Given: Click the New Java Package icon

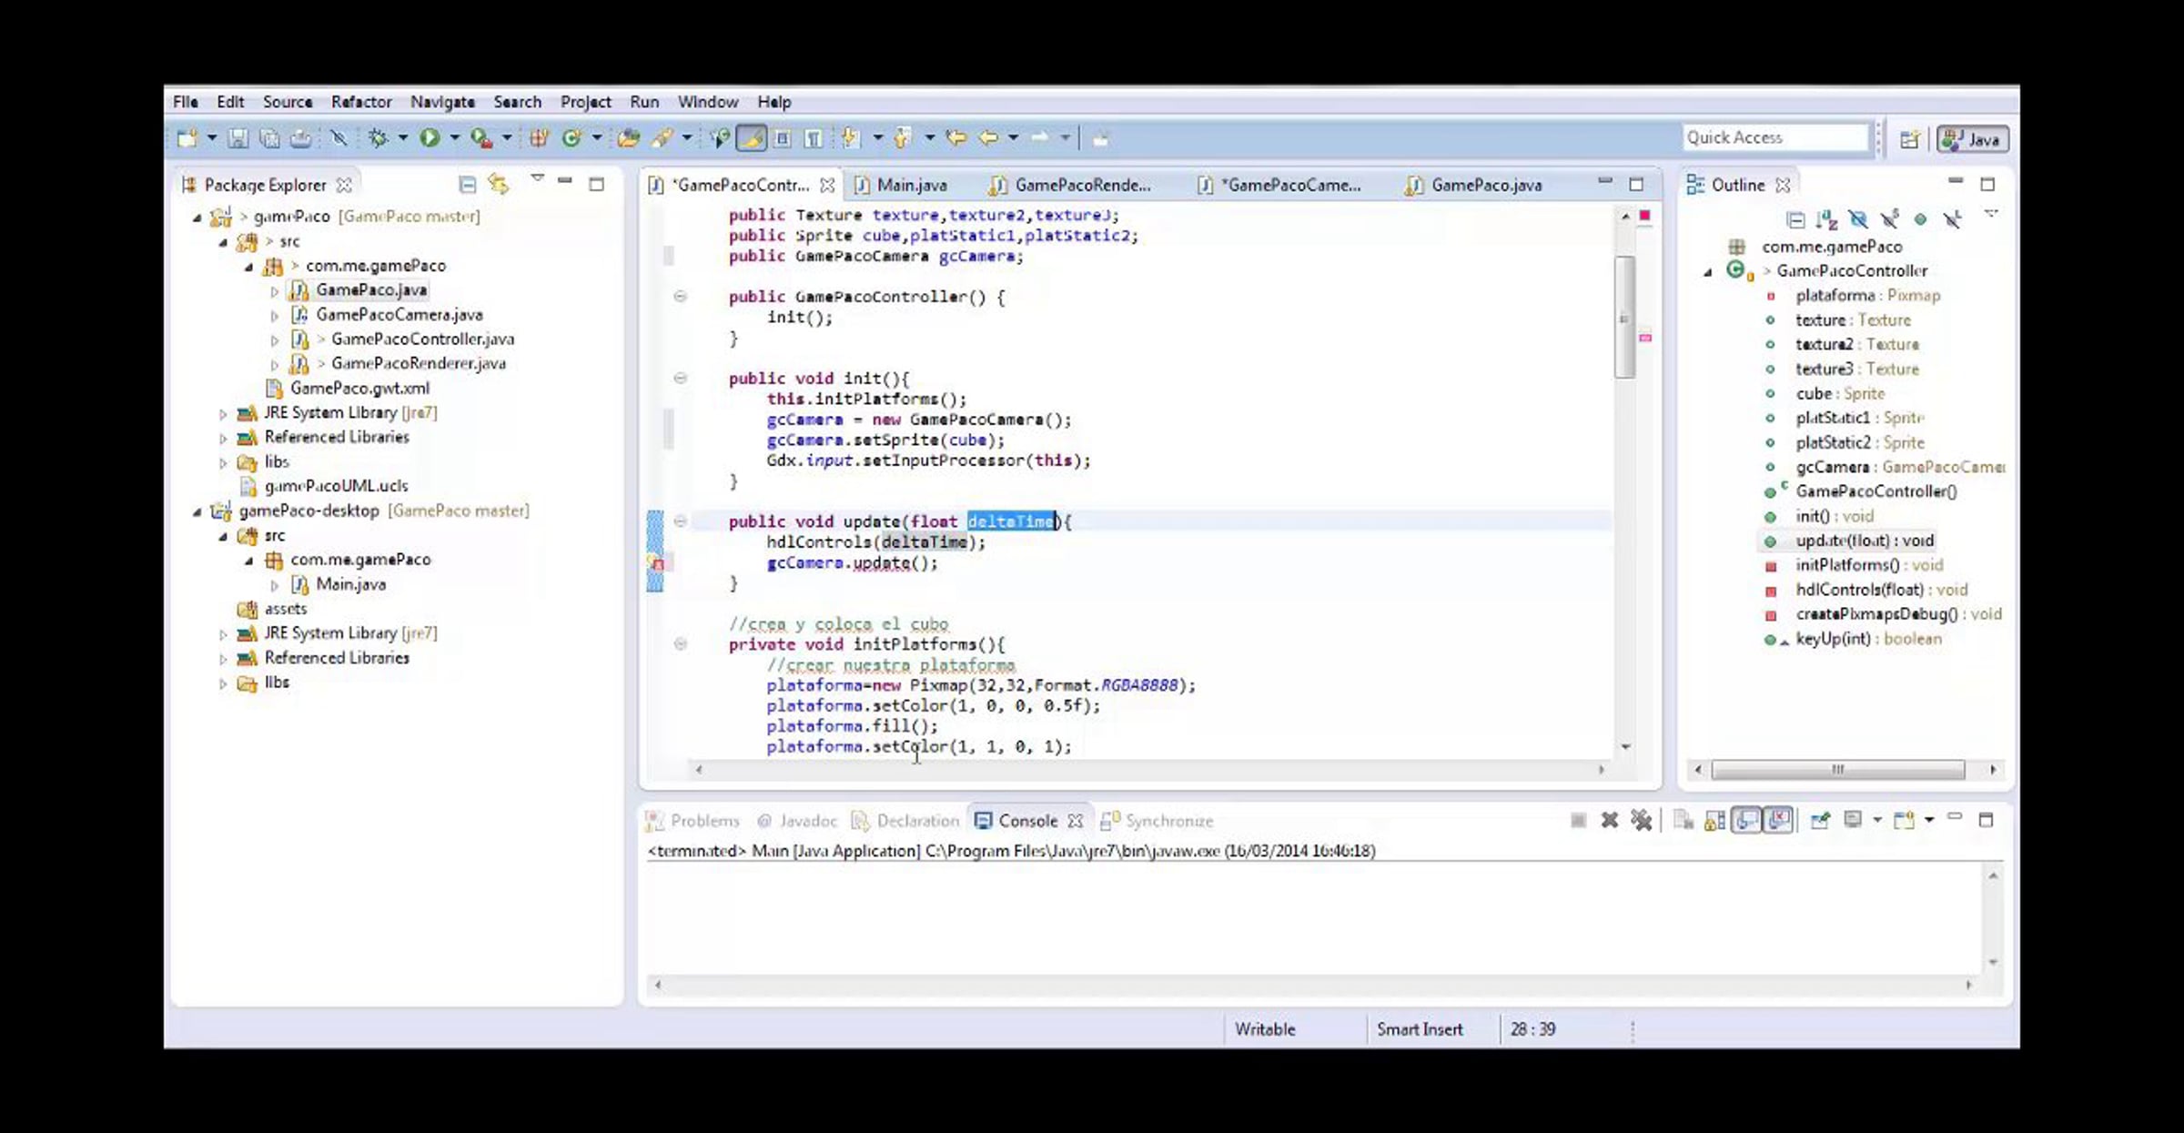Looking at the screenshot, I should [x=539, y=138].
